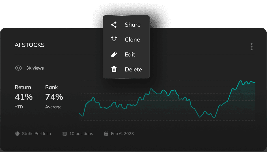
Task: Open the three-dot options menu
Action: [251, 47]
